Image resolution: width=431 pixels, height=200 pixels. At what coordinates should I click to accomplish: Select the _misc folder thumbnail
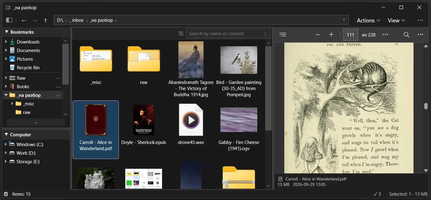pyautogui.click(x=96, y=59)
